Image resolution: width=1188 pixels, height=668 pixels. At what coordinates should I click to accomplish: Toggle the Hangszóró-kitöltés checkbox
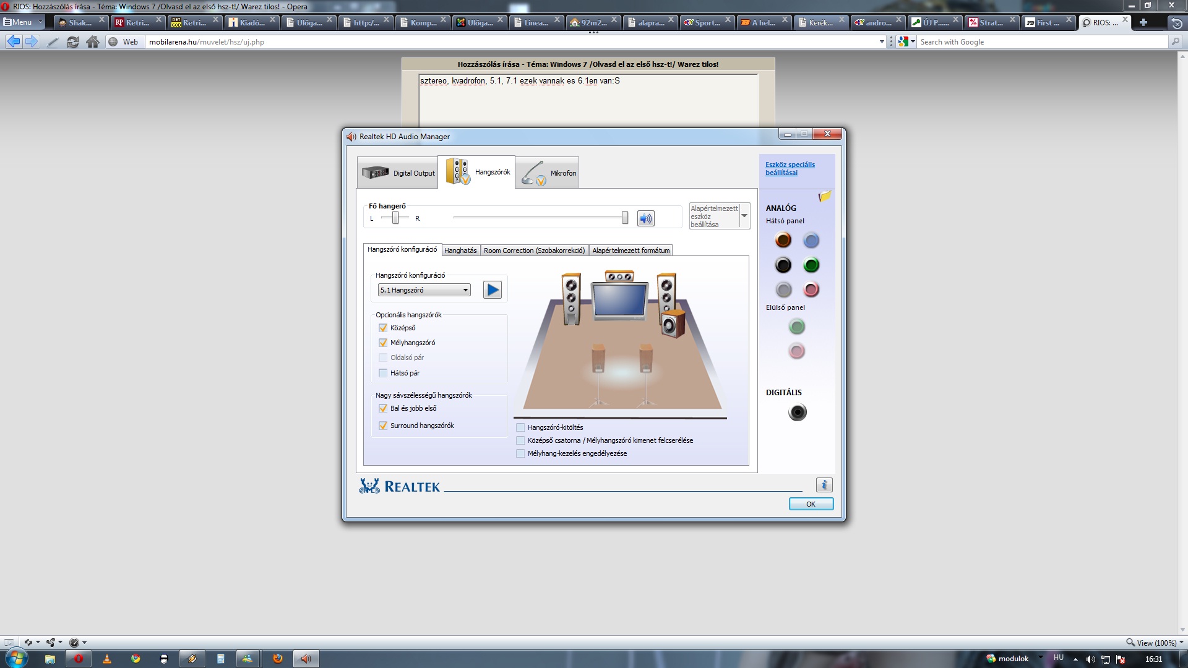520,427
